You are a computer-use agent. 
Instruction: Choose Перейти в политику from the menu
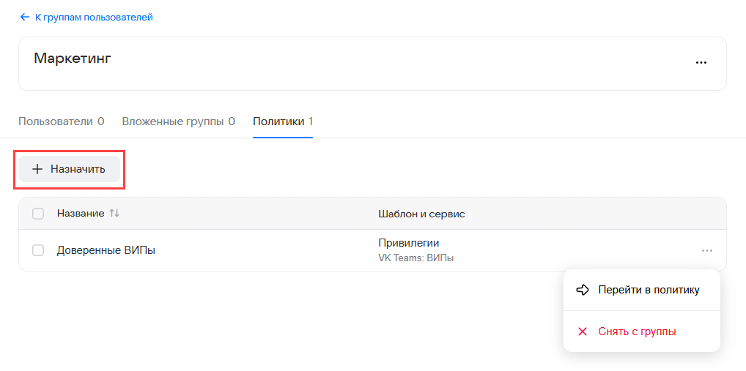tap(649, 290)
